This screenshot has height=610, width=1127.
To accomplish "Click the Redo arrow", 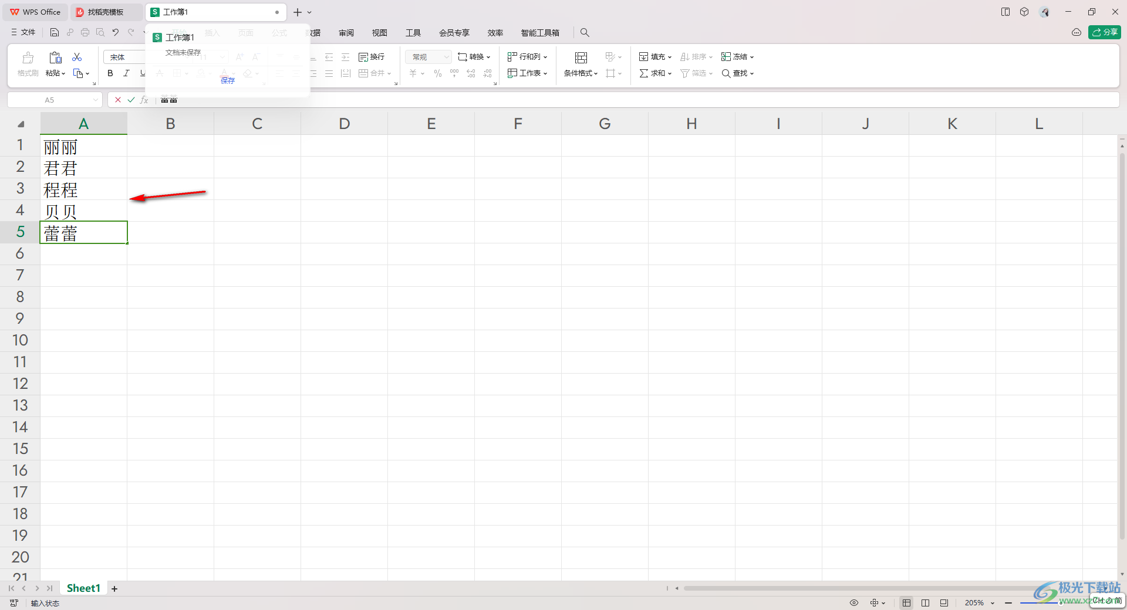I will coord(131,33).
